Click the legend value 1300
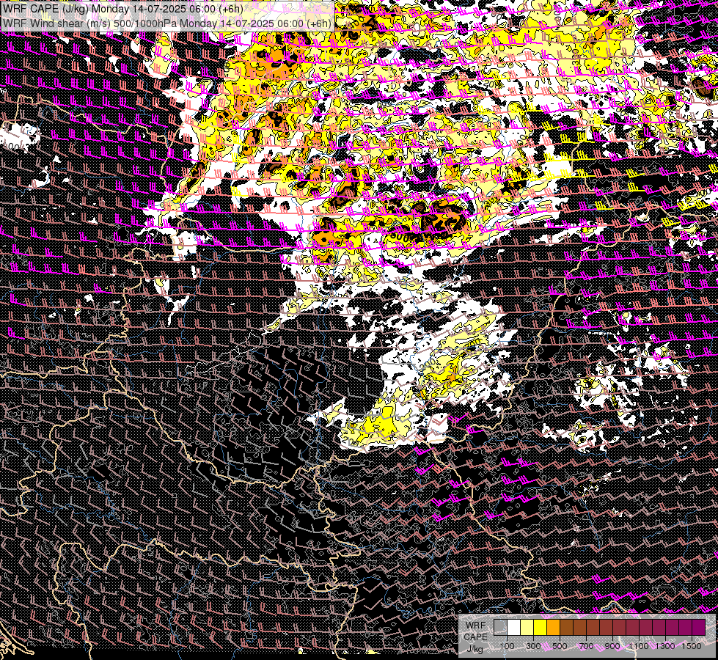 pyautogui.click(x=665, y=646)
